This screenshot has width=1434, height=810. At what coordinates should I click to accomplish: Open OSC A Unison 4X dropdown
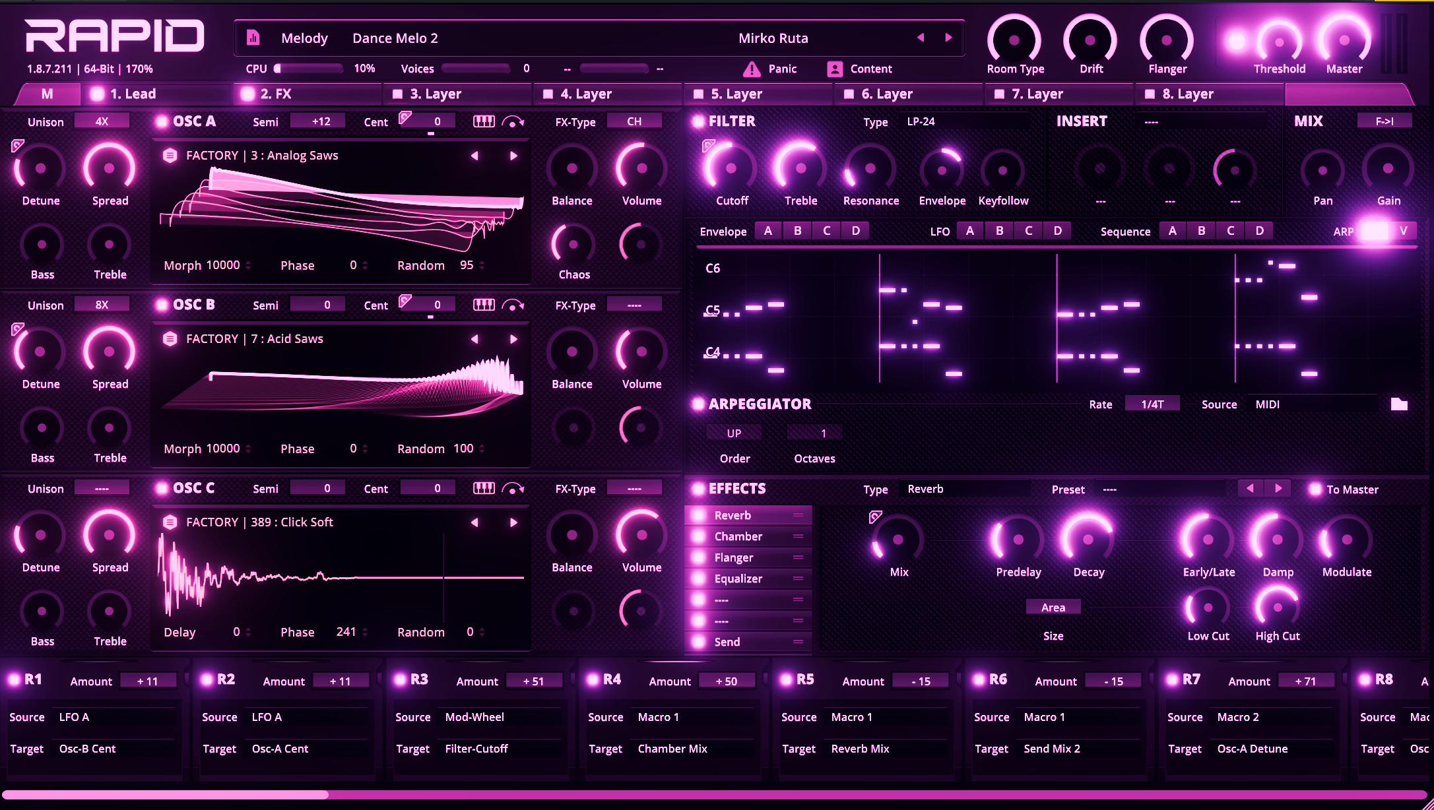(102, 121)
